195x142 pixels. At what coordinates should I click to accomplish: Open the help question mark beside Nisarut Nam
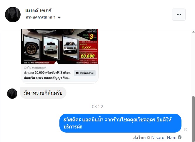(179, 137)
